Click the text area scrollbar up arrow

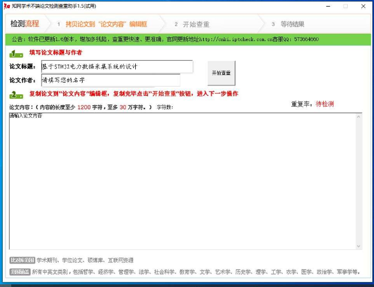359,116
